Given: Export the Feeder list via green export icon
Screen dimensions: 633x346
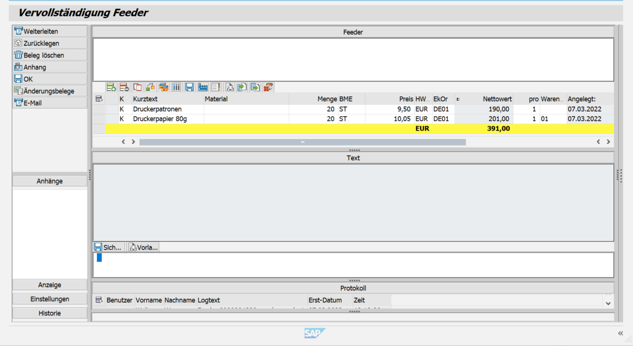Looking at the screenshot, I should [255, 87].
